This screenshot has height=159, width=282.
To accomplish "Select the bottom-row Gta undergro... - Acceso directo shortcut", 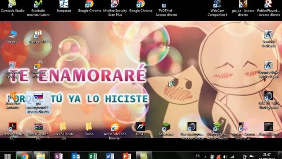I will [192, 131].
